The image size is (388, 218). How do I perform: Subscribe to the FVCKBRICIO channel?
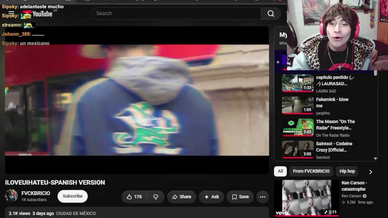[72, 196]
